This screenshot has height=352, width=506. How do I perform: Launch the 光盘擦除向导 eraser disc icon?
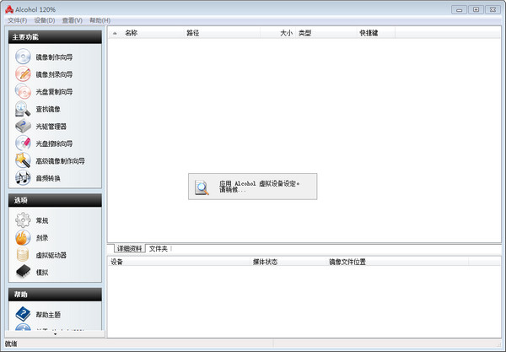click(23, 144)
